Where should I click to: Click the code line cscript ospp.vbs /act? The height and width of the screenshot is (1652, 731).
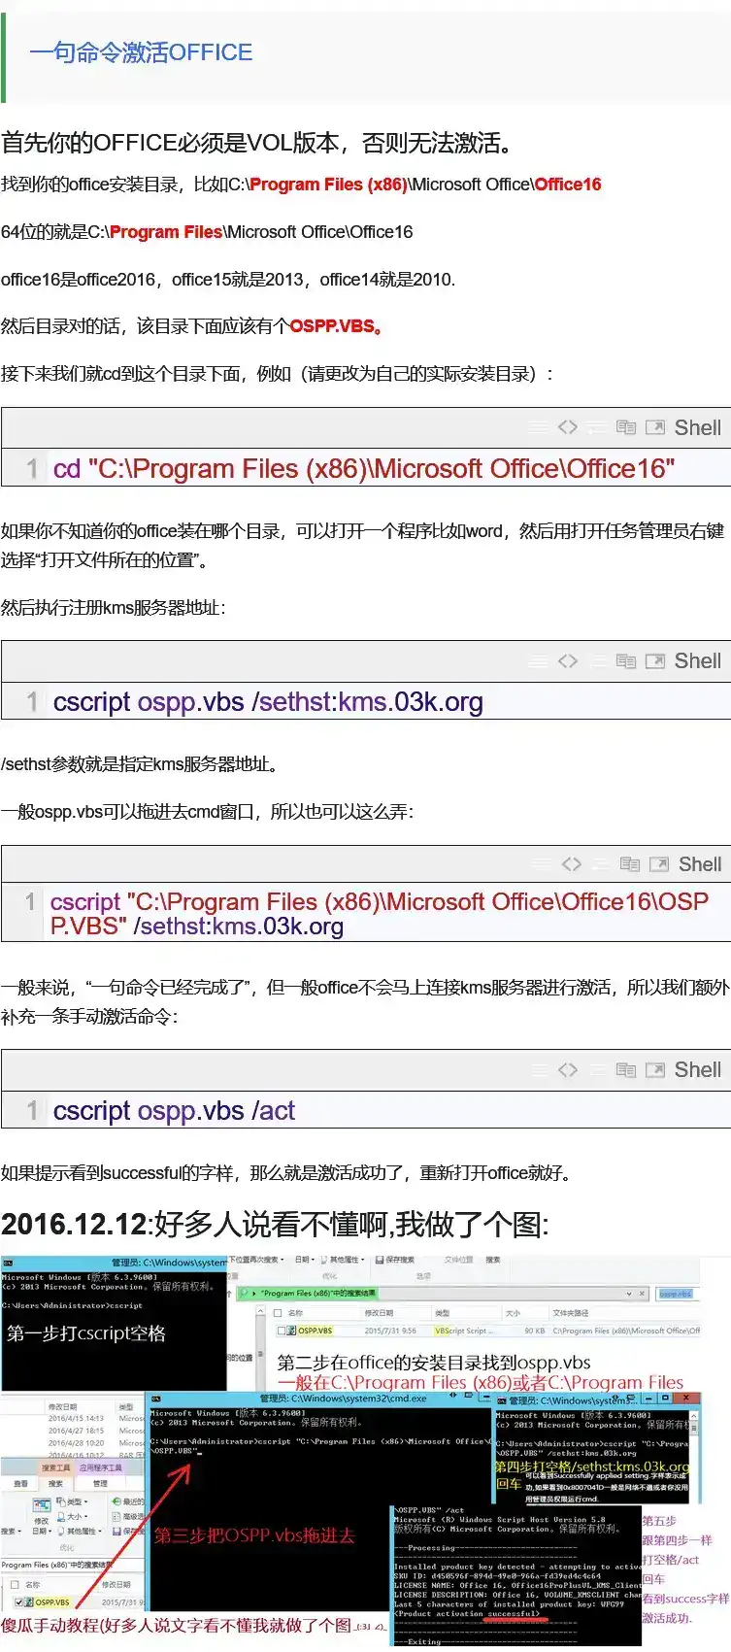[174, 1111]
